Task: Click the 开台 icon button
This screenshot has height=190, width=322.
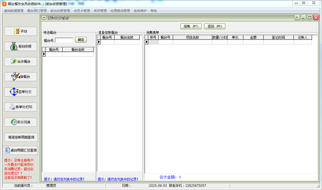Action: (17, 31)
